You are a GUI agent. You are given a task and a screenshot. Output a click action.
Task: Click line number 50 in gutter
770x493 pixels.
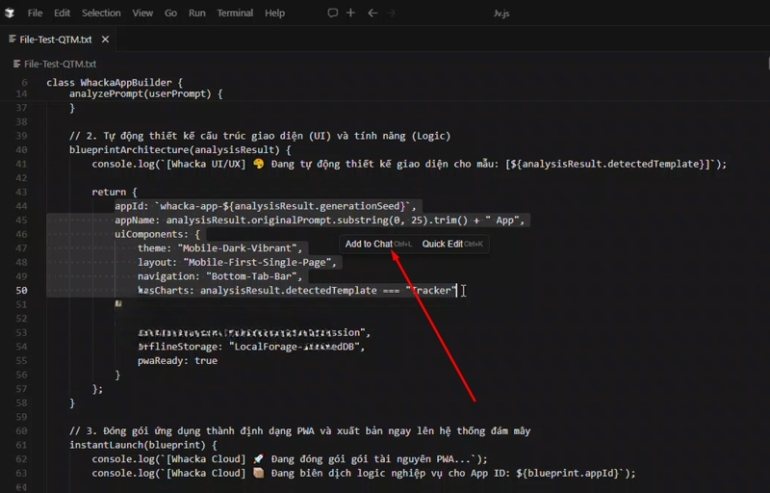21,290
